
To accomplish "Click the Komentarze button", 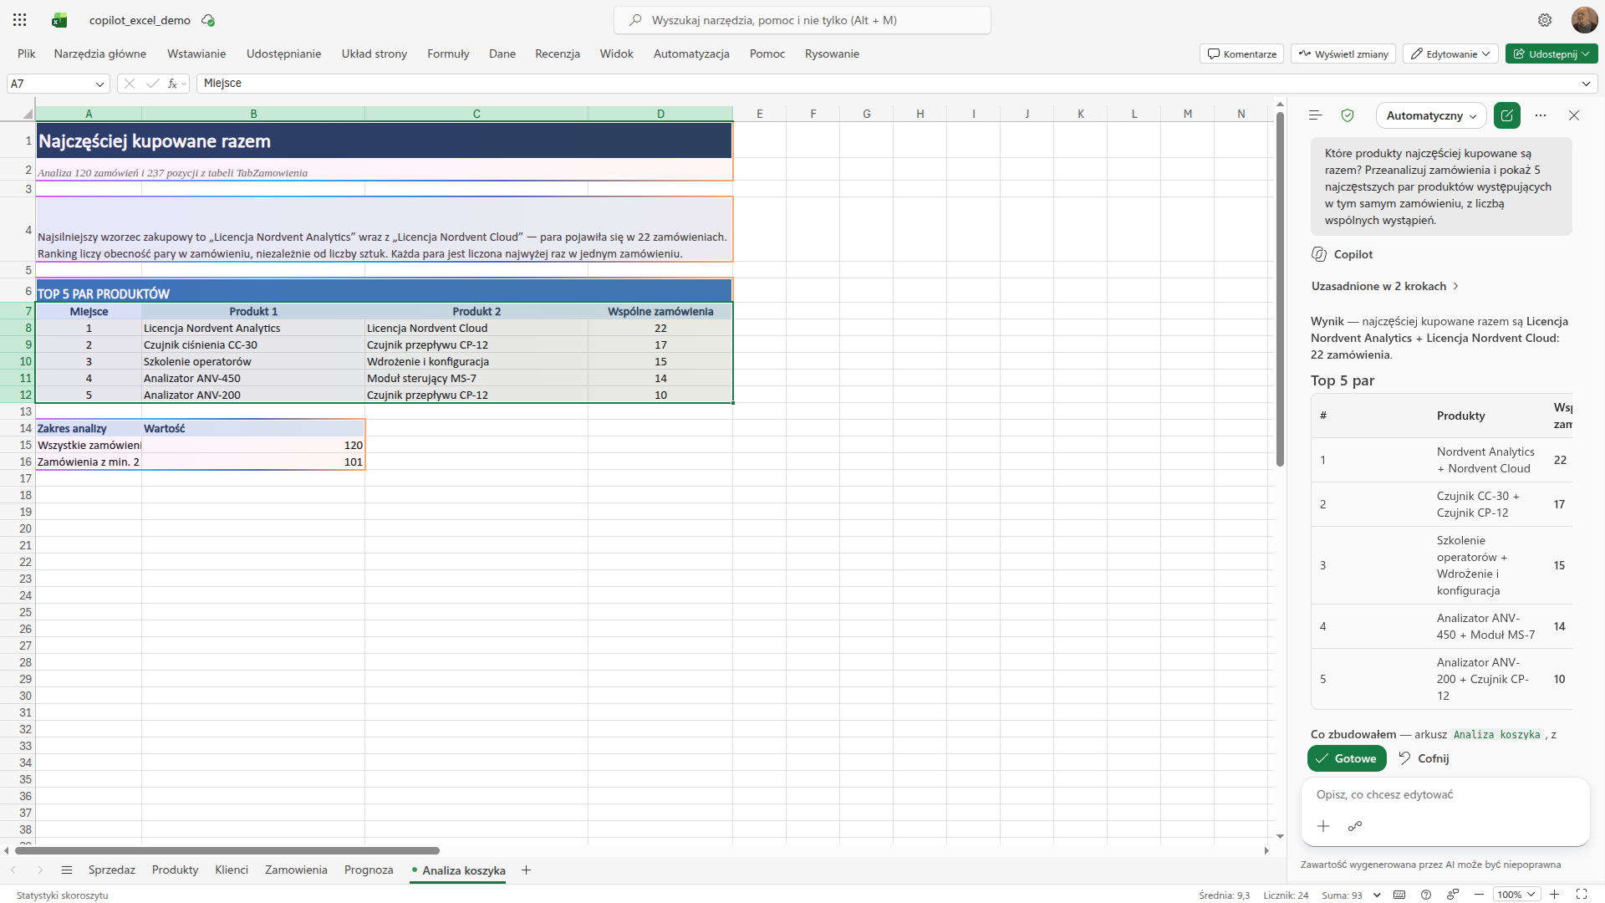I will click(x=1241, y=54).
